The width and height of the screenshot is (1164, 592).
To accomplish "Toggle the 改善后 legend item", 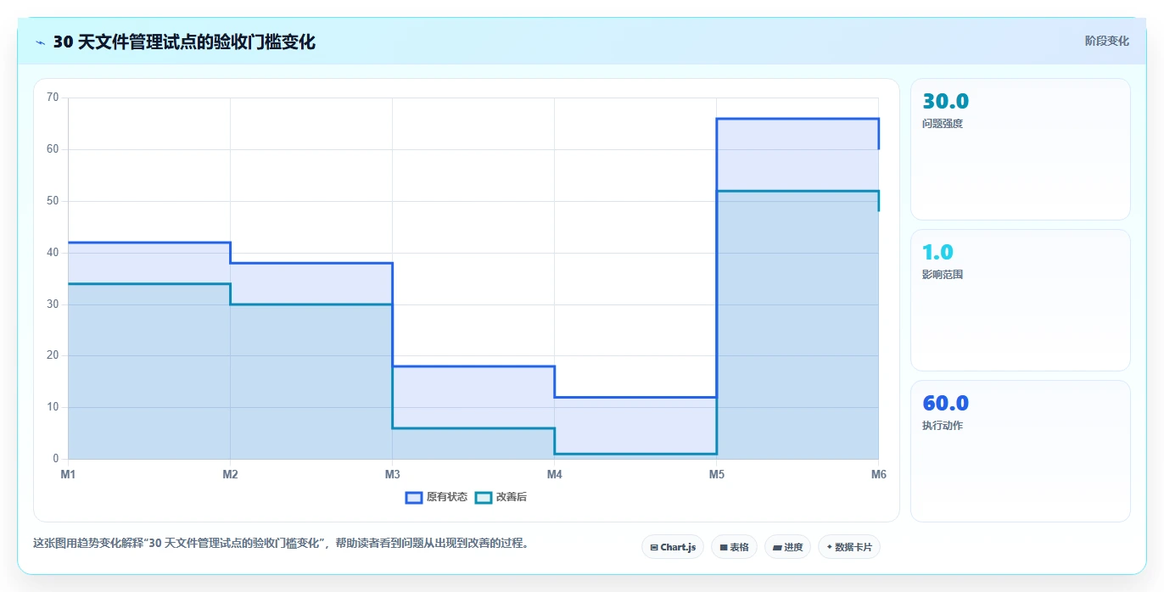I will pyautogui.click(x=501, y=497).
